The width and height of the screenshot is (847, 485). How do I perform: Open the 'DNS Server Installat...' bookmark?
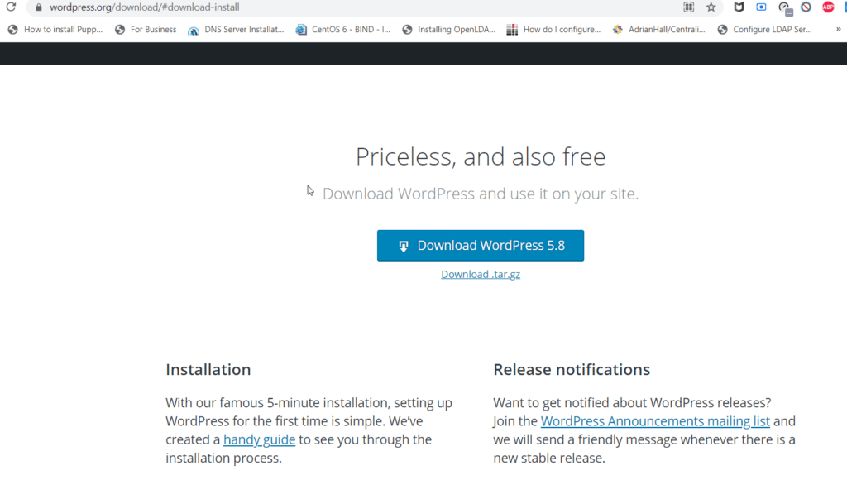click(236, 30)
